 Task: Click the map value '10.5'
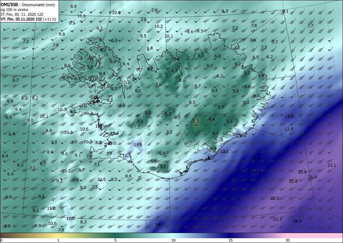(x=101, y=179)
